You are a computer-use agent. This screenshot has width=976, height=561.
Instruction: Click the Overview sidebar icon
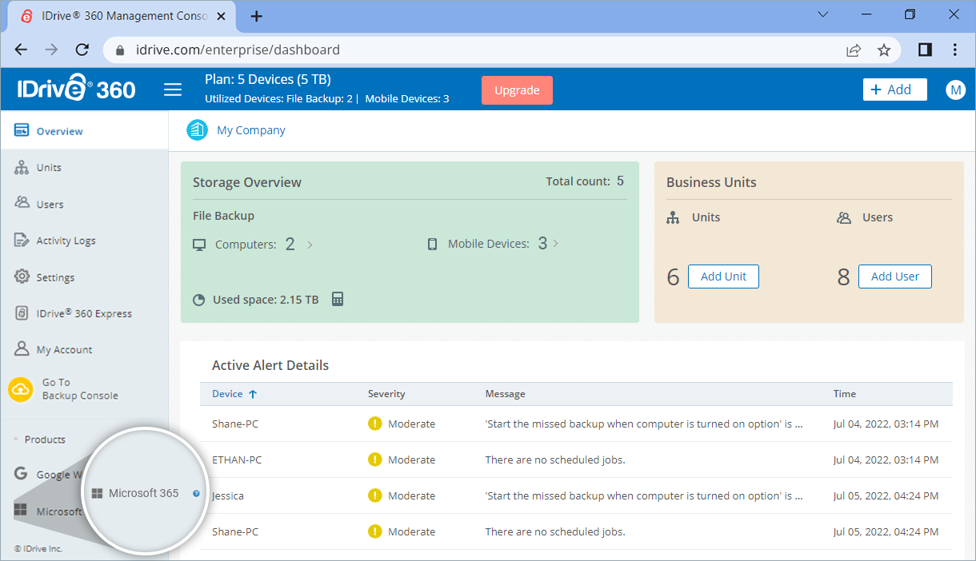[22, 130]
